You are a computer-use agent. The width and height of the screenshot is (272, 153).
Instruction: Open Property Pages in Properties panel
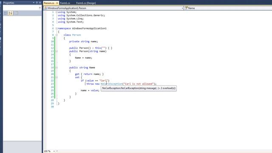(x=16, y=13)
